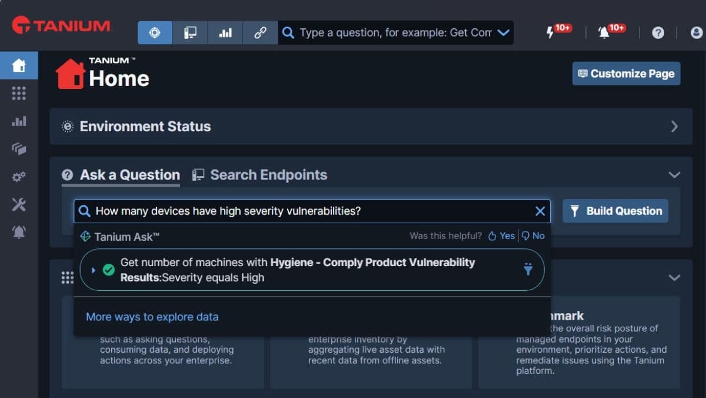The image size is (706, 398).
Task: Switch to the Search Endpoints tab
Action: coord(259,175)
